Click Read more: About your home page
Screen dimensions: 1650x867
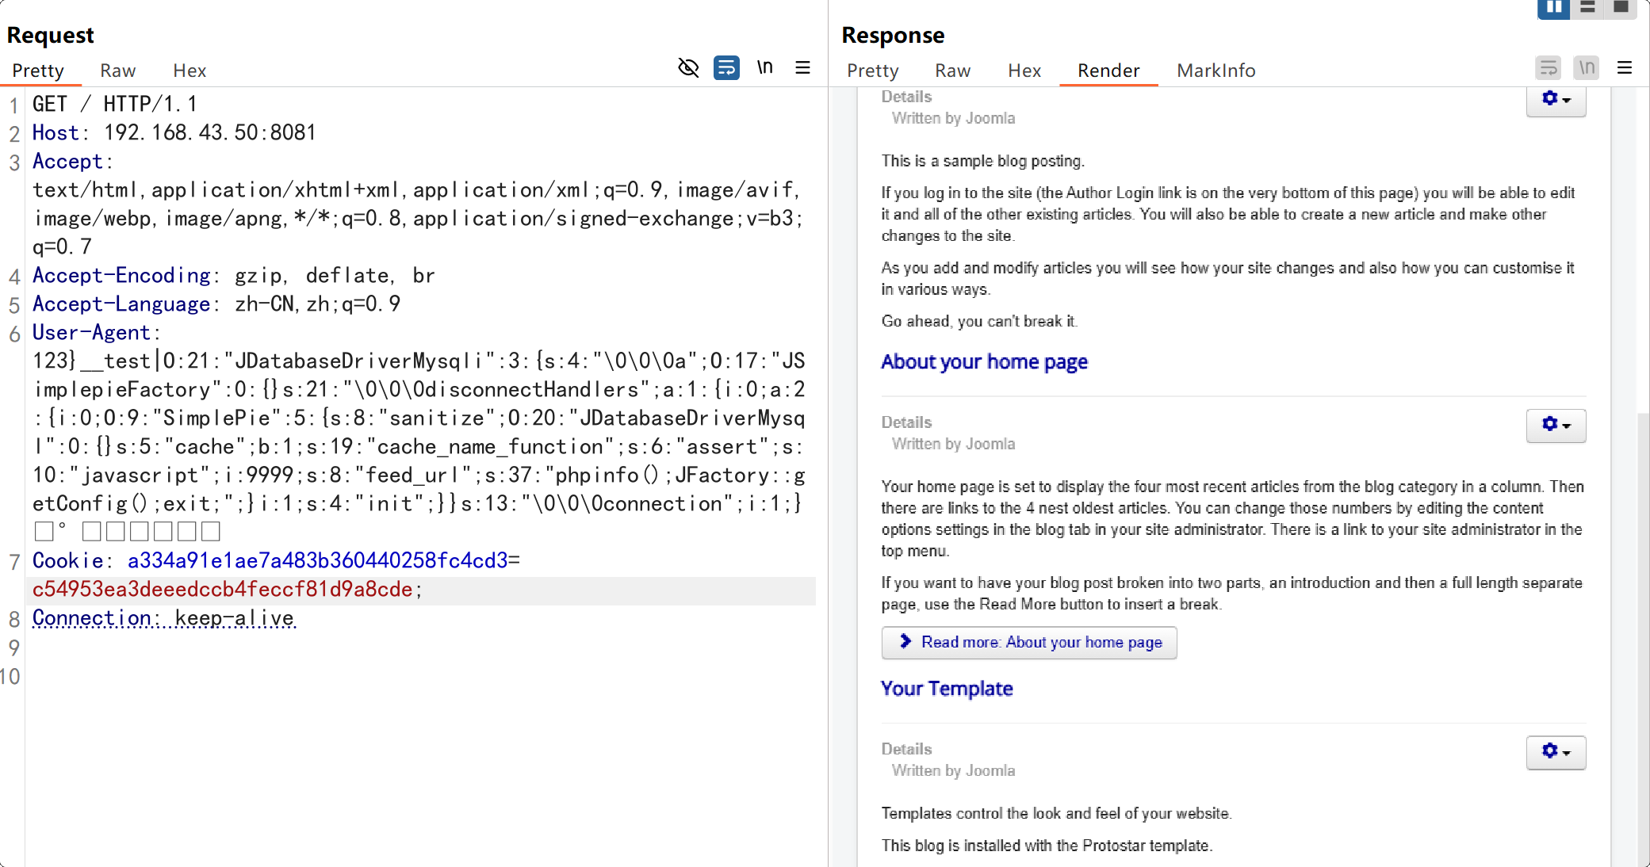pos(1029,643)
